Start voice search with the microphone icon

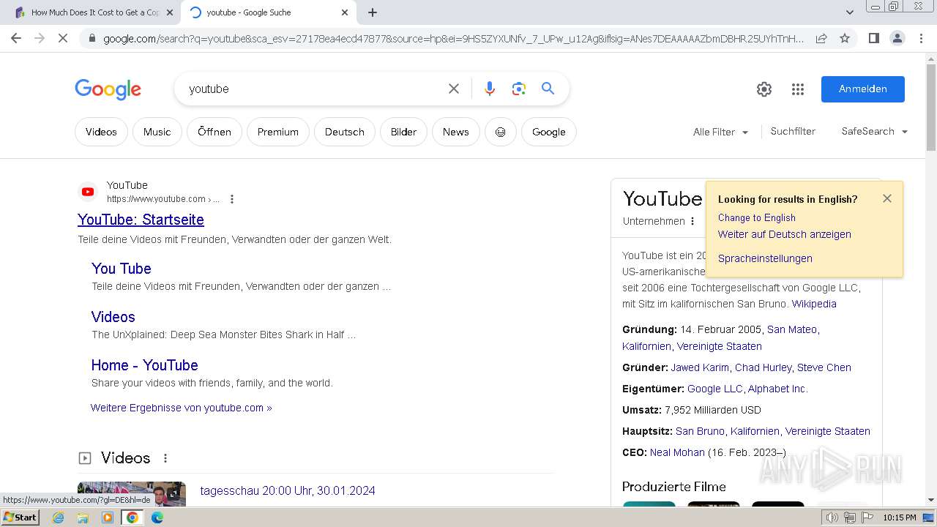click(490, 89)
